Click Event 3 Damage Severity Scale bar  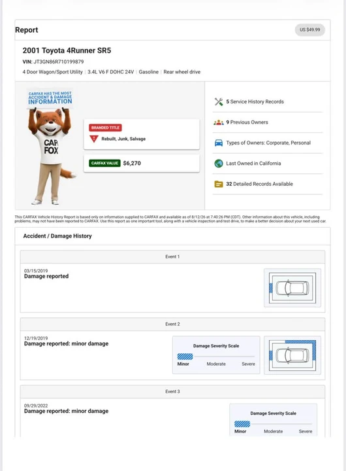(x=273, y=424)
